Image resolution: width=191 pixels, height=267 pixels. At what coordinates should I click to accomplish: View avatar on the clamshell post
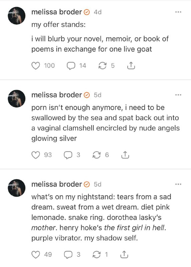pos(16,98)
